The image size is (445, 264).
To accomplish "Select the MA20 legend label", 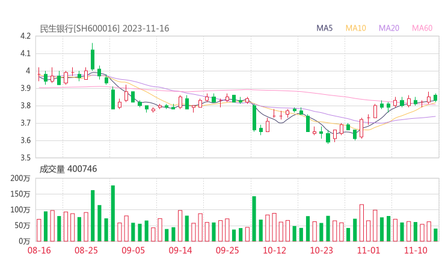I will pyautogui.click(x=389, y=28).
